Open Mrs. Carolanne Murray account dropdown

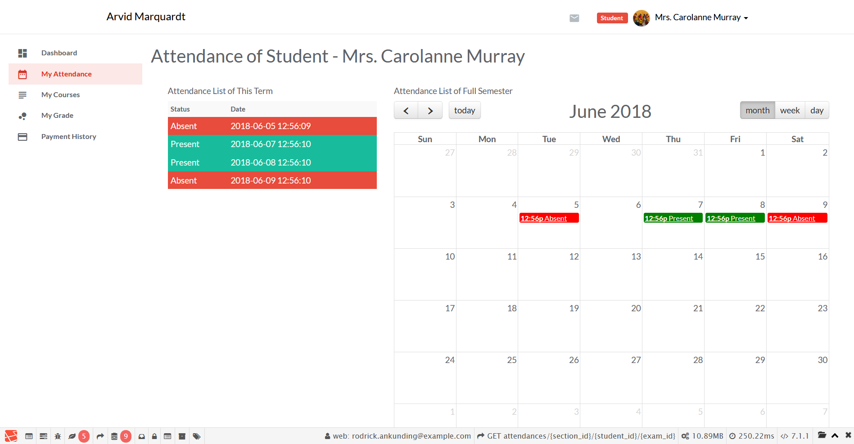[x=701, y=18]
